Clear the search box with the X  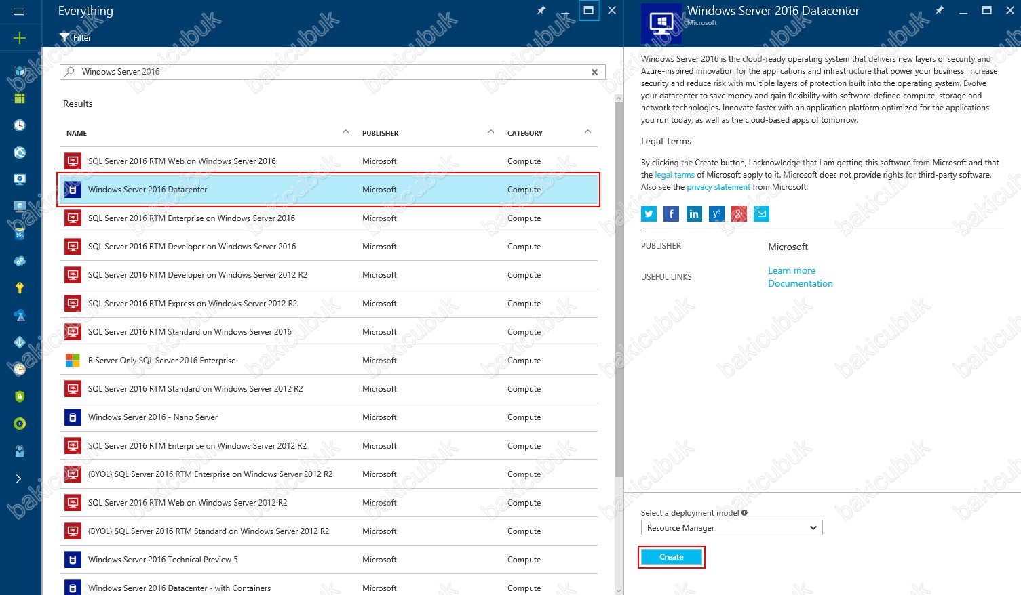point(594,72)
